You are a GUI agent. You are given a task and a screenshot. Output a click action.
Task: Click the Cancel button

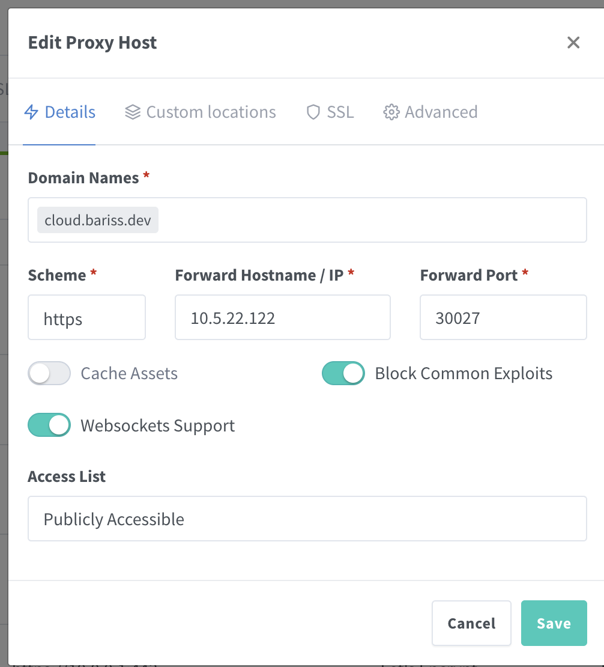tap(471, 623)
